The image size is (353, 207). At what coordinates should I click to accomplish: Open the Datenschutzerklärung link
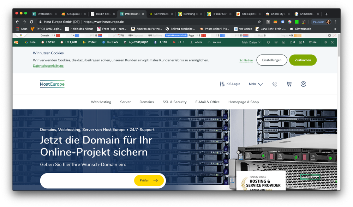pyautogui.click(x=48, y=66)
